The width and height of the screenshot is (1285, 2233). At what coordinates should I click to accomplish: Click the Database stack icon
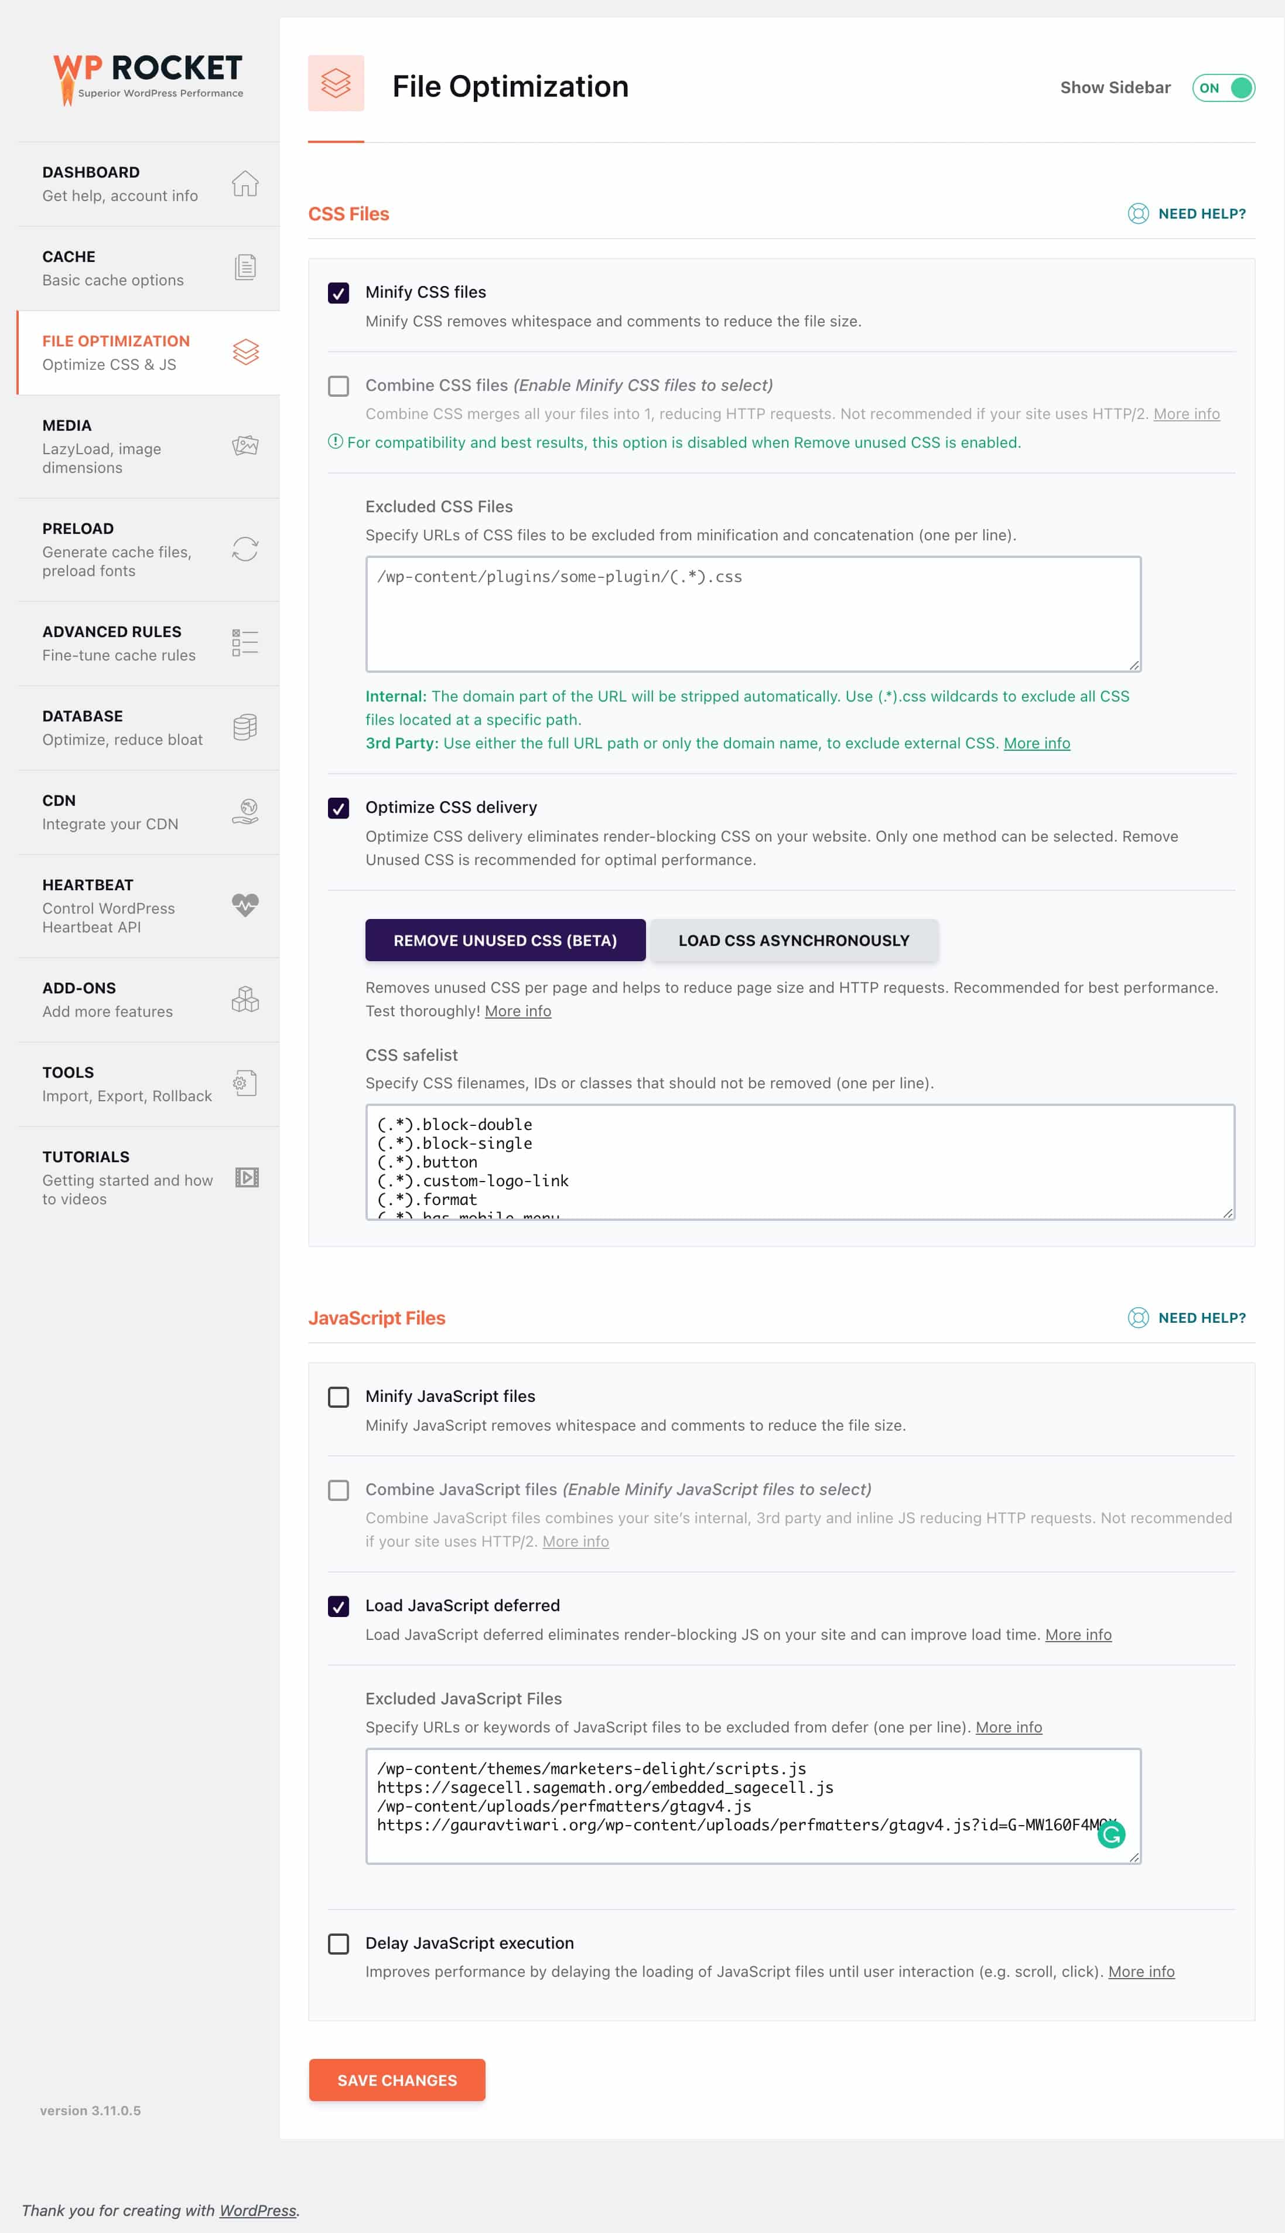tap(244, 727)
